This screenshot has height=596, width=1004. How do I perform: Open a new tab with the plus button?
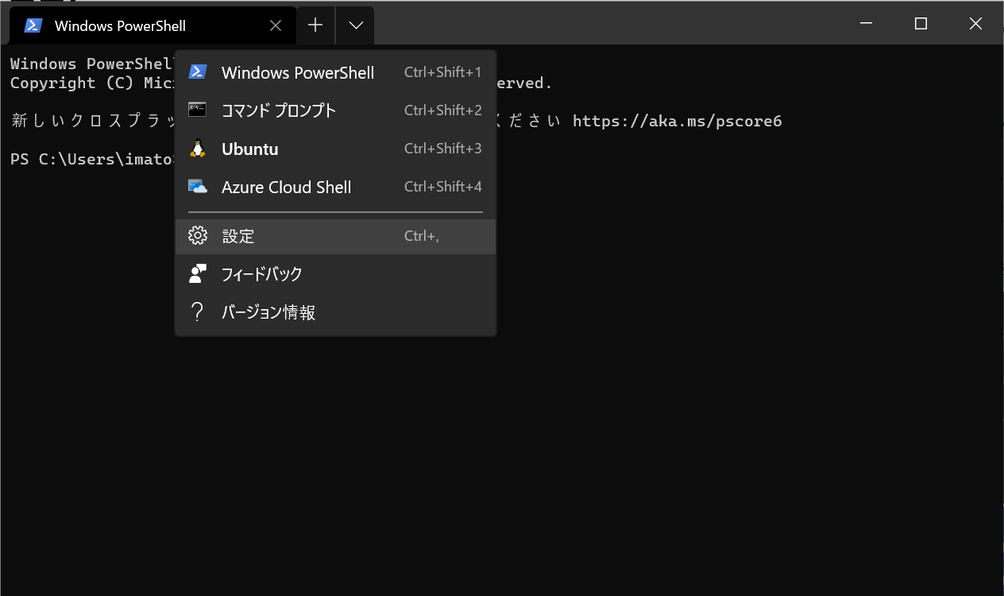click(315, 25)
